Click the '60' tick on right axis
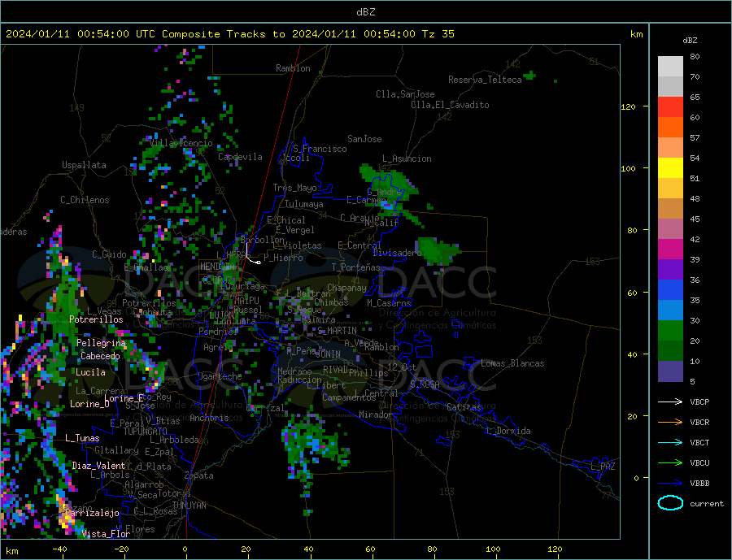The height and width of the screenshot is (560, 732). [632, 293]
